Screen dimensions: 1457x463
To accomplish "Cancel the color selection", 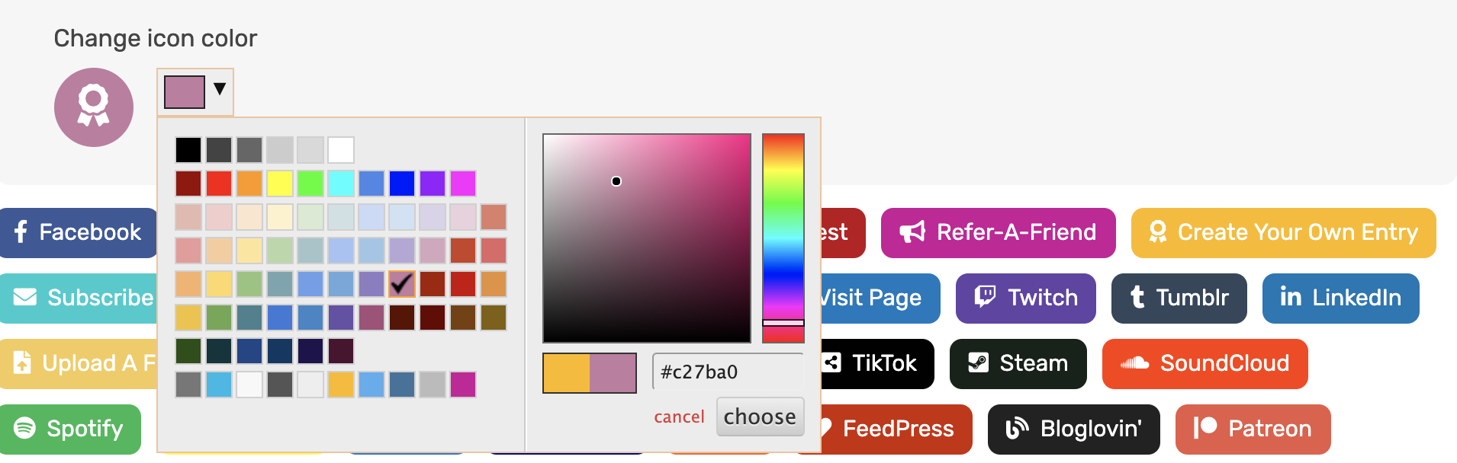I will [x=679, y=417].
